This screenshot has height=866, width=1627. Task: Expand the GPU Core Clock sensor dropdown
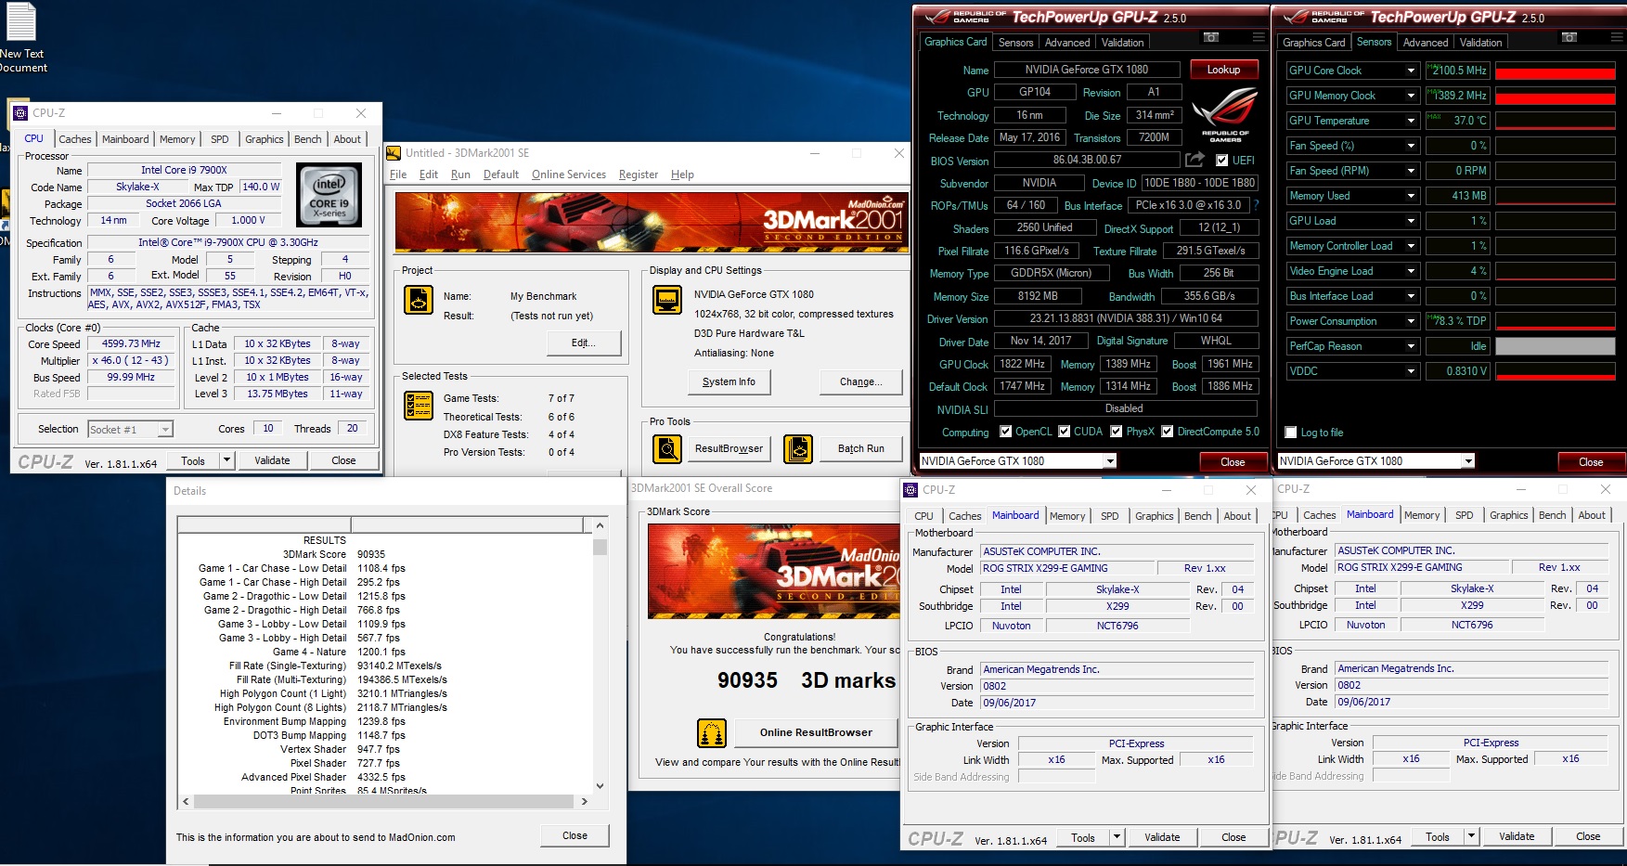tap(1411, 71)
